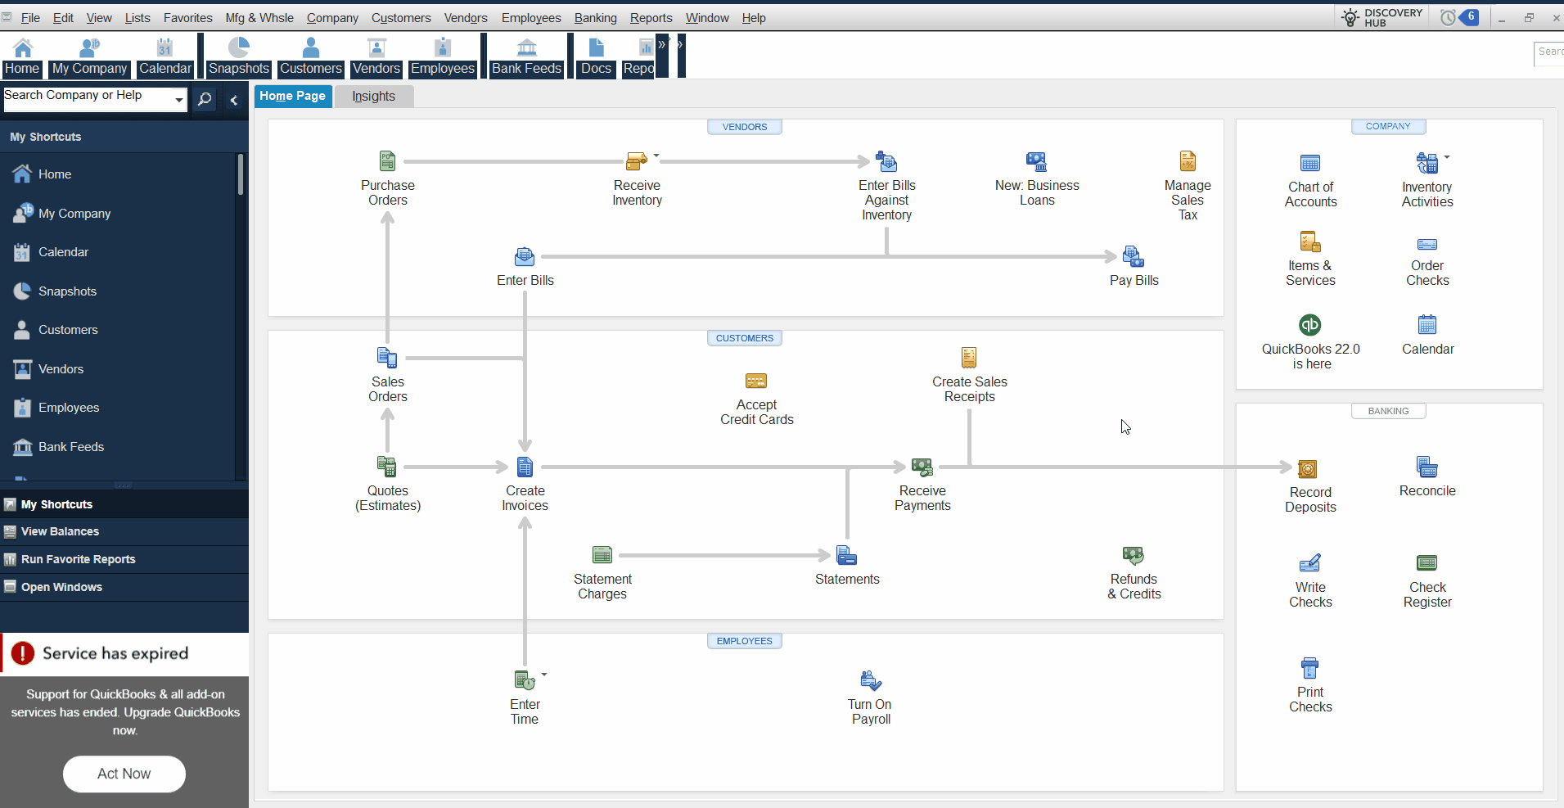Open the Purchase Orders icon
This screenshot has width=1564, height=808.
pyautogui.click(x=387, y=161)
